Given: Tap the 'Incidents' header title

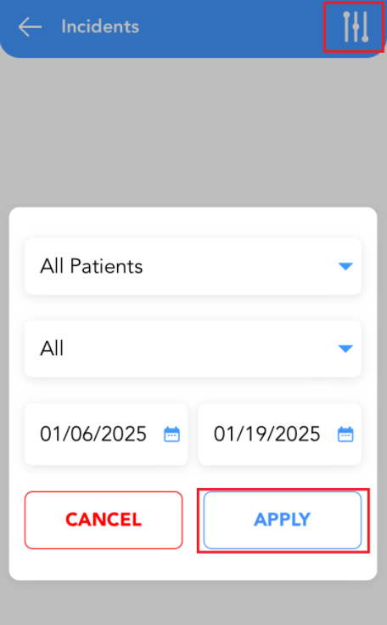Looking at the screenshot, I should [100, 26].
